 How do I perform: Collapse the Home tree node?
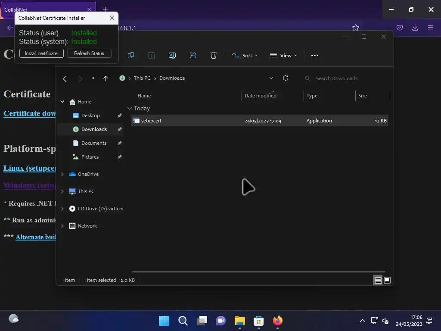62,102
